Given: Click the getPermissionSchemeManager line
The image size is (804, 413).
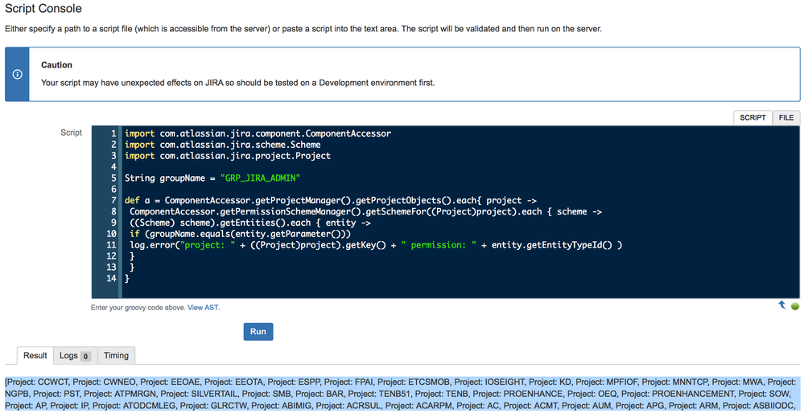Looking at the screenshot, I should 365,212.
